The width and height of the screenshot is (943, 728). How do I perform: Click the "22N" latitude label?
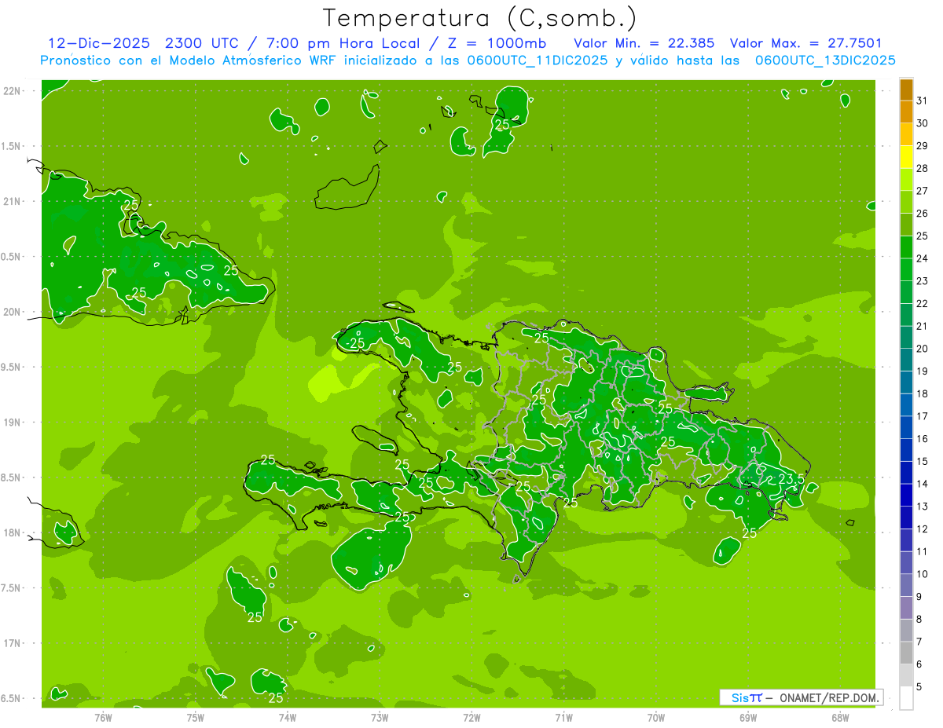tap(13, 91)
